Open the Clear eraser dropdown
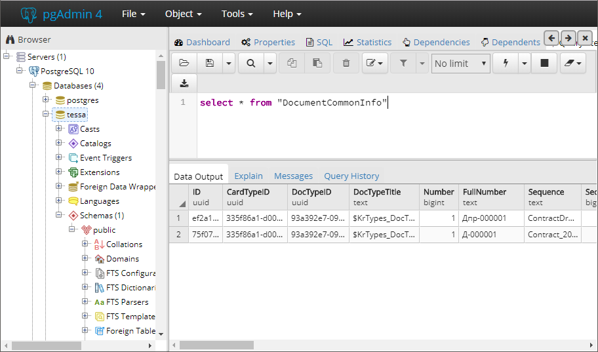Viewport: 598px width, 352px height. [573, 63]
